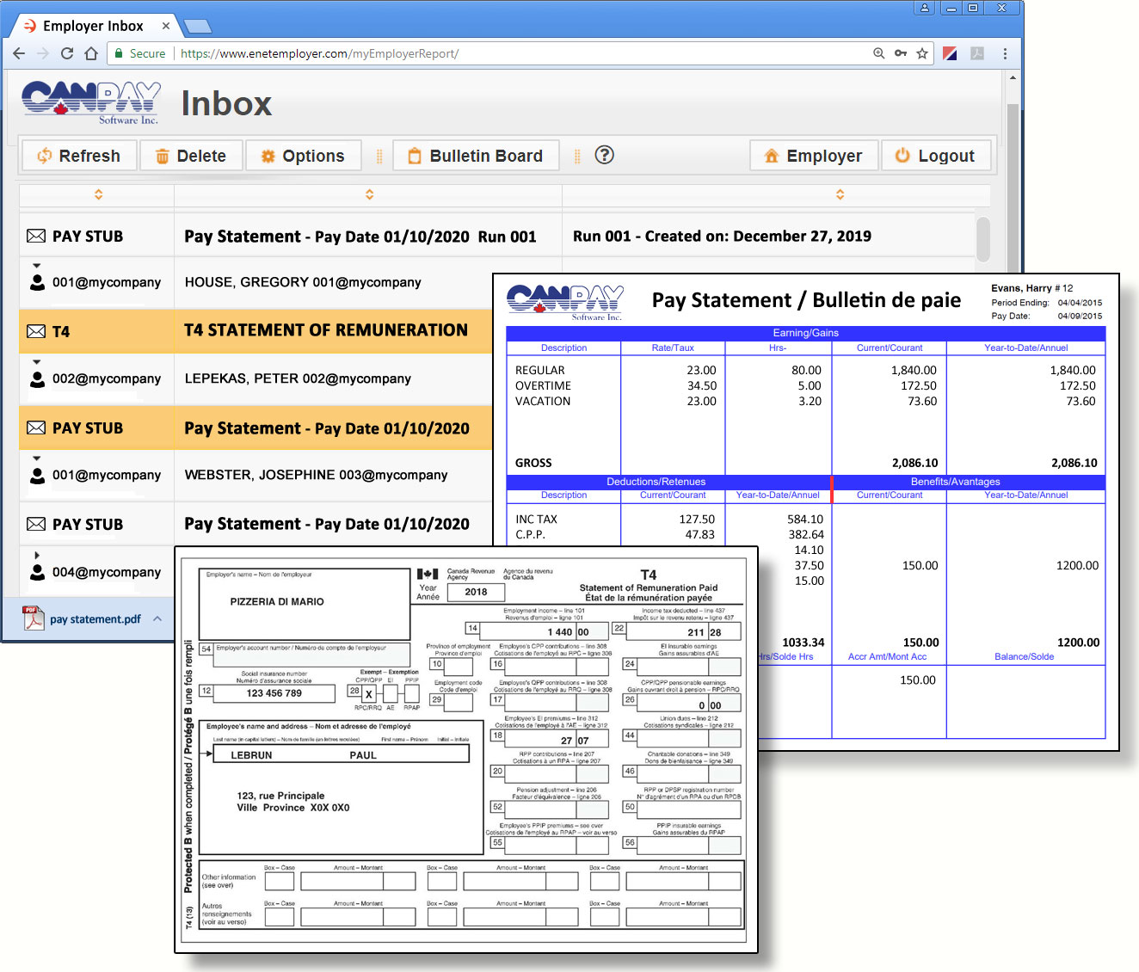Image resolution: width=1139 pixels, height=972 pixels.
Task: Open the pay statement.pdf download chevron
Action: coord(157,618)
